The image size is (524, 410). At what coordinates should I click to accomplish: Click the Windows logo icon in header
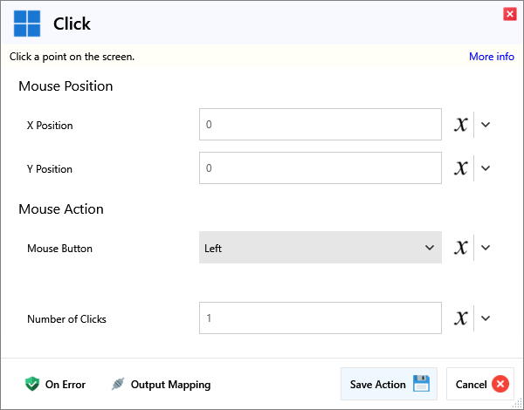point(27,24)
